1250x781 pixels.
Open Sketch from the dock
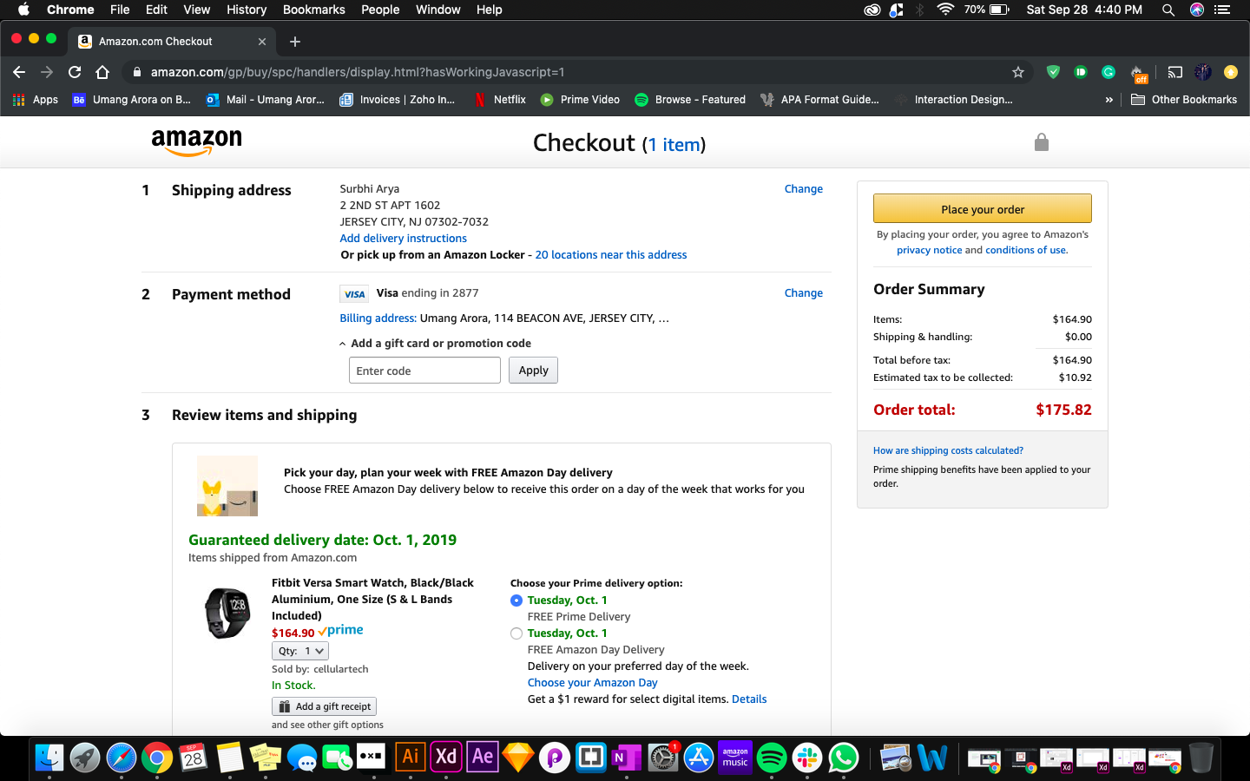518,757
